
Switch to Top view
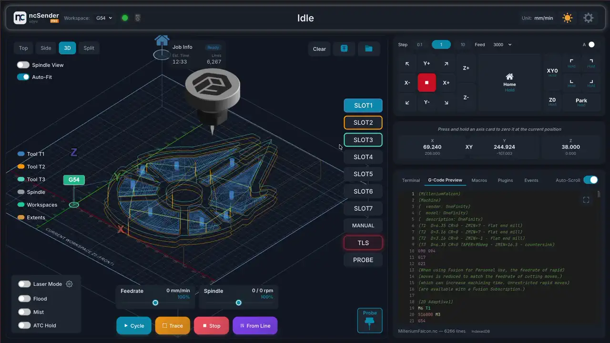(x=23, y=48)
